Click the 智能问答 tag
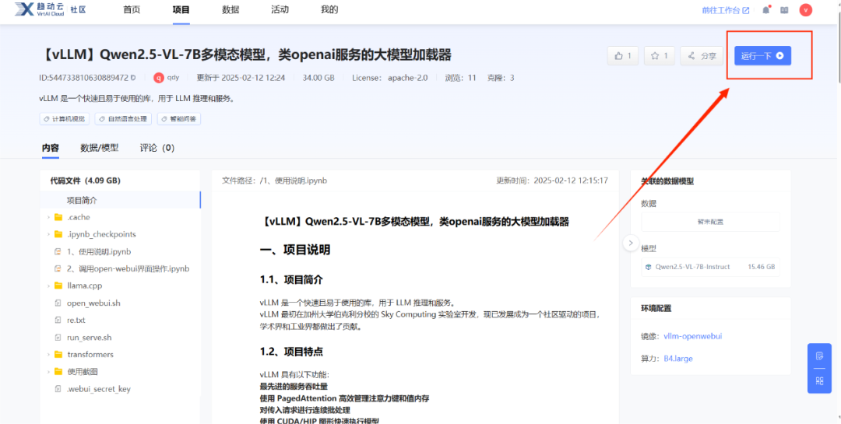 178,119
